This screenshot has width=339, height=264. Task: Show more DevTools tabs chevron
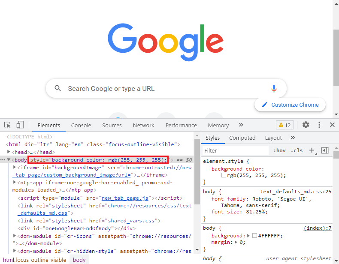241,125
